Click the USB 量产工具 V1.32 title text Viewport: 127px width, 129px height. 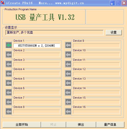tap(45, 17)
